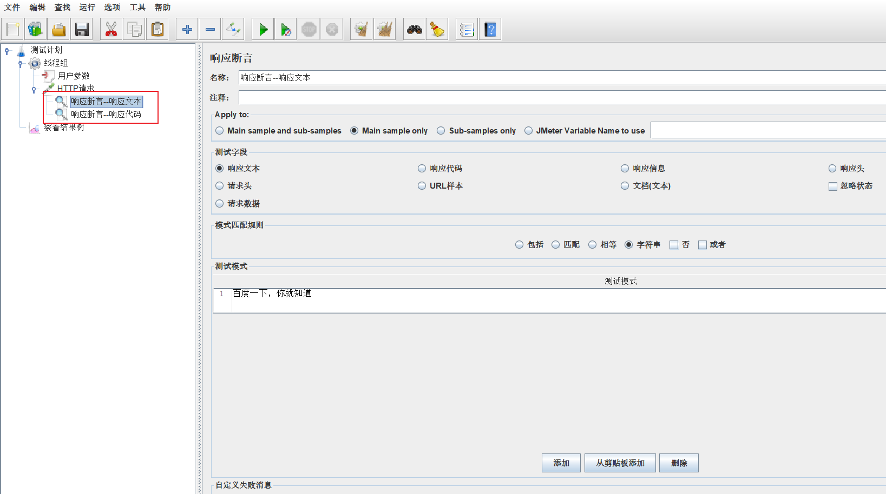Click the greyed Shutdown toolbar icon
This screenshot has width=886, height=494.
tap(332, 29)
